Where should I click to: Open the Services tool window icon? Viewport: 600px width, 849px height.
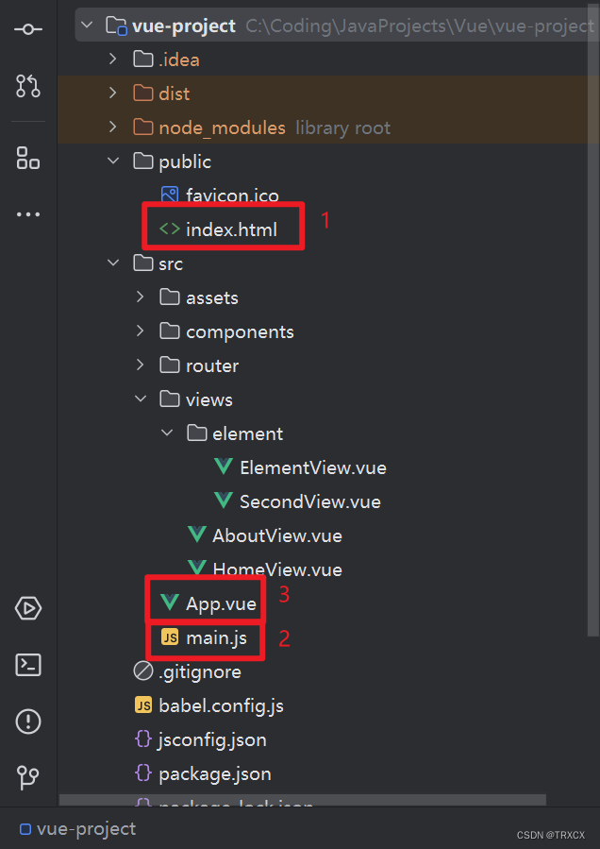pos(28,608)
